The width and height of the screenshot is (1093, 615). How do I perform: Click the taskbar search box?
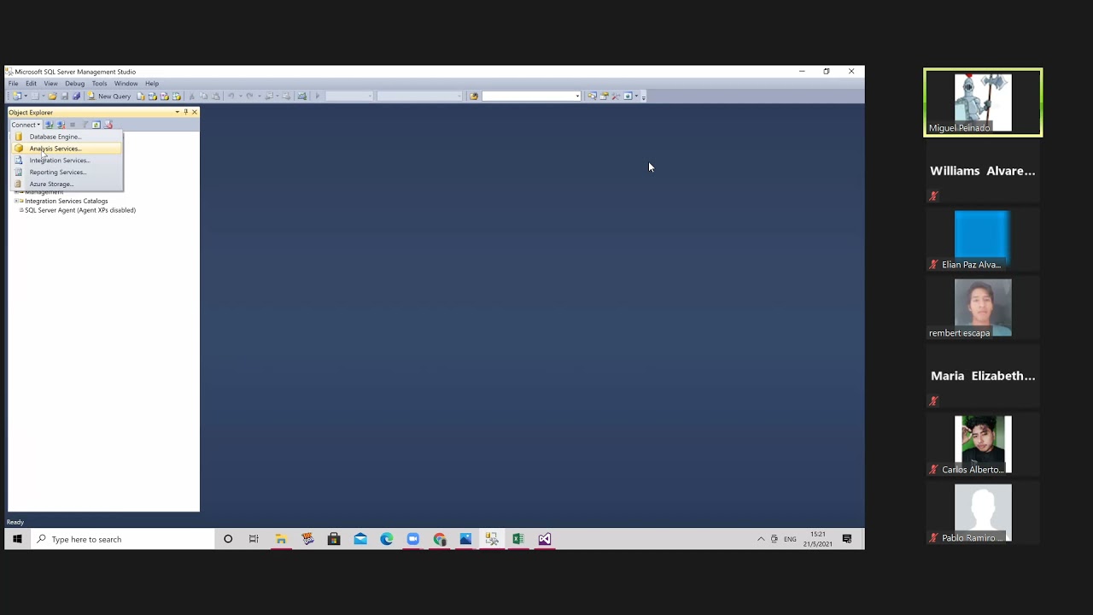pyautogui.click(x=122, y=539)
